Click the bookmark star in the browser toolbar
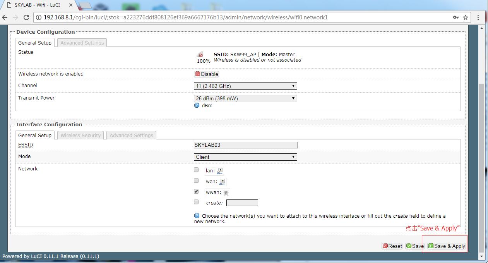Viewport: 488px width, 263px height. tap(466, 17)
